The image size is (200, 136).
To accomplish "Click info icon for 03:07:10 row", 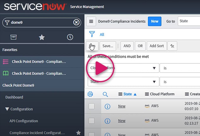I will pos(107,106).
